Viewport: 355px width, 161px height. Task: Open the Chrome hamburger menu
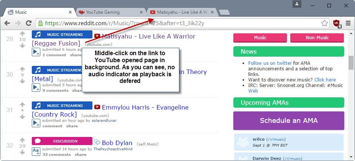348,23
